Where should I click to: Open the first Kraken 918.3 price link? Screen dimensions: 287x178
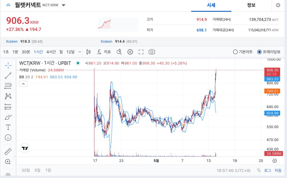(24, 42)
